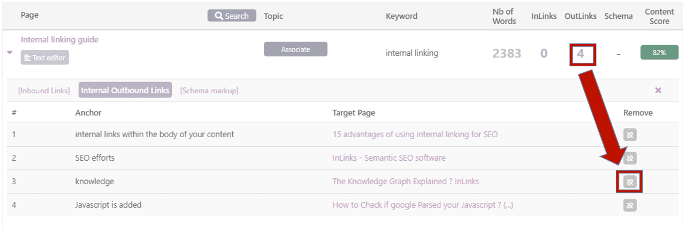Screen dimensions: 685x234
Task: Click the Schema column header
Action: click(619, 16)
